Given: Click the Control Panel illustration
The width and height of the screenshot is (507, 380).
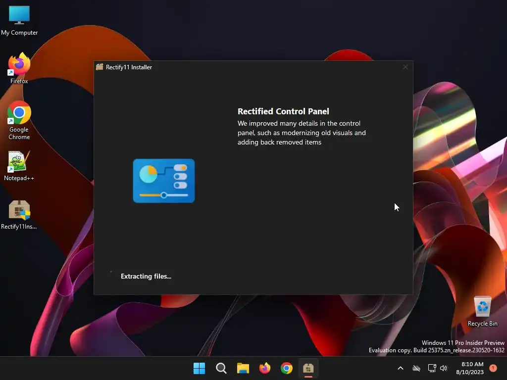Looking at the screenshot, I should tap(164, 181).
